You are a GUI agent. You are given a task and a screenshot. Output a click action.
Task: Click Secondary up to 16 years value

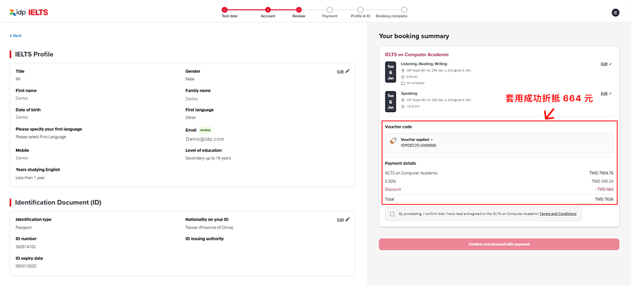208,158
